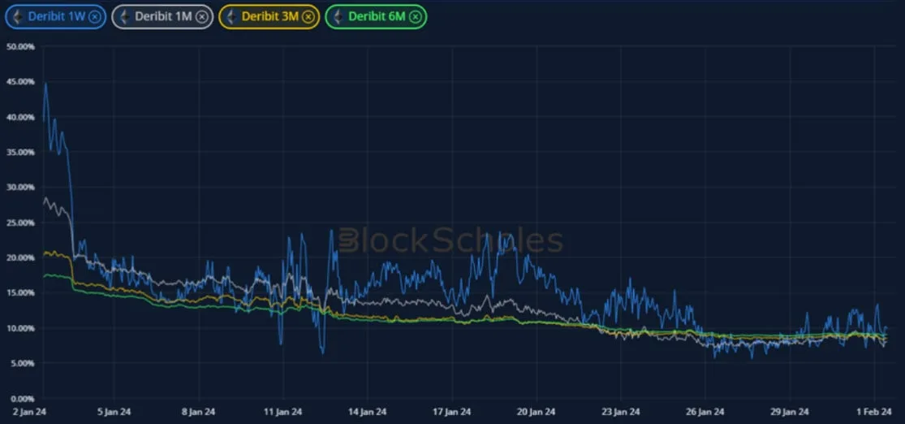The width and height of the screenshot is (905, 424).
Task: Select the Deribit 1M legend label
Action: coord(163,17)
